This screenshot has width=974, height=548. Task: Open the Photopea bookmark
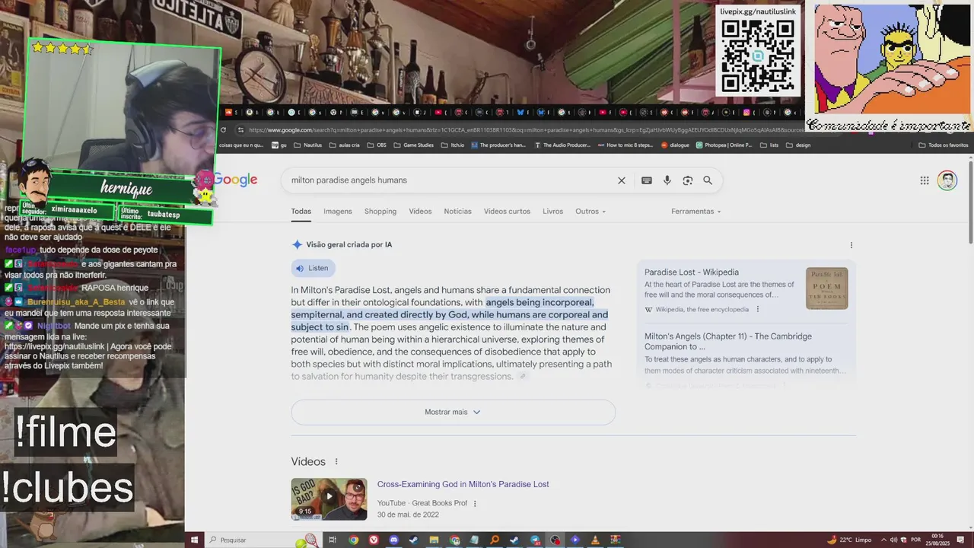point(723,145)
